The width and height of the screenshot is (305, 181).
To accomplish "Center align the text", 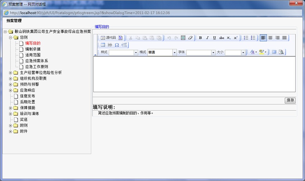I will click(x=270, y=38).
